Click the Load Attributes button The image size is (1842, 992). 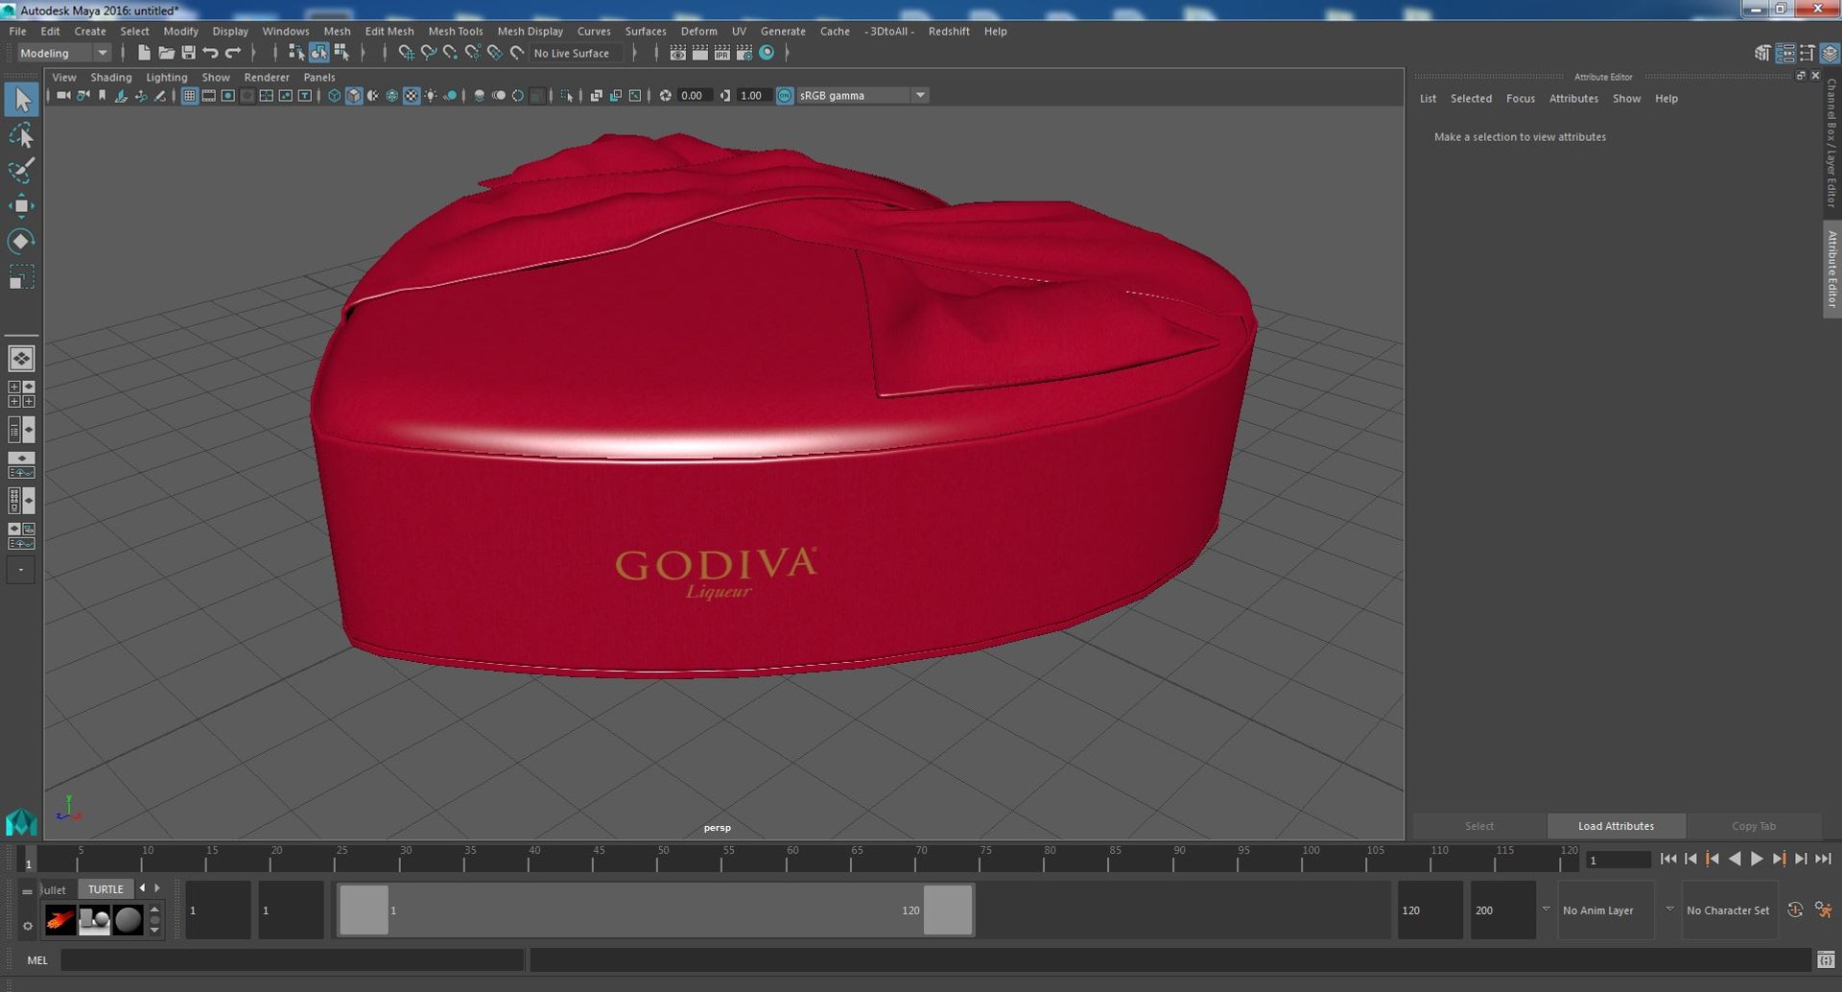1616,826
